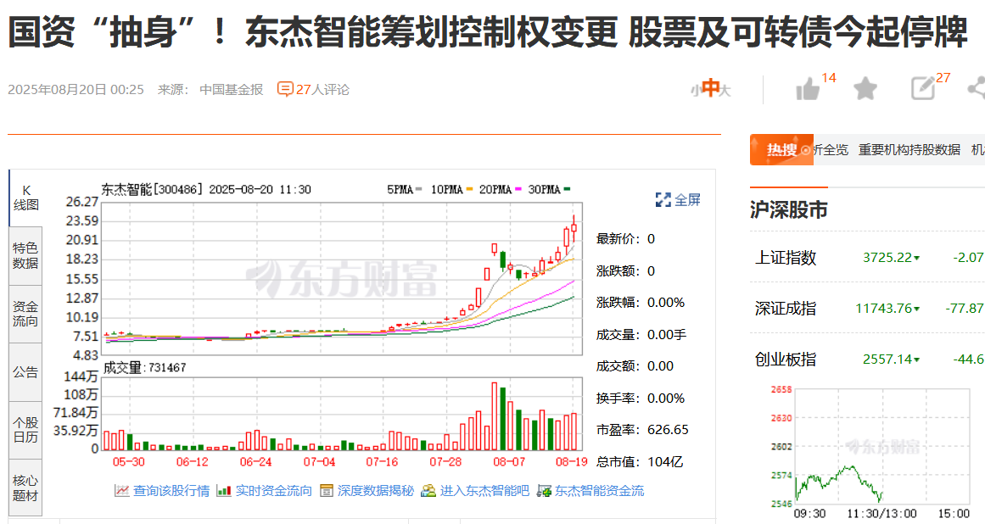Select large font size 大

pos(725,91)
